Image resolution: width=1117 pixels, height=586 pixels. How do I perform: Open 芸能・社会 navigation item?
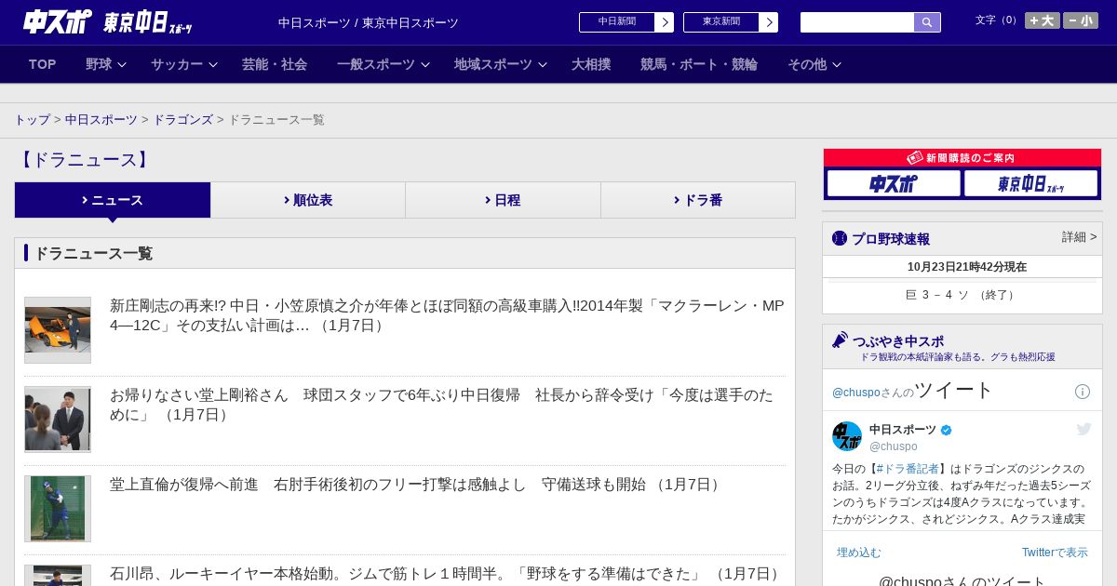click(275, 64)
